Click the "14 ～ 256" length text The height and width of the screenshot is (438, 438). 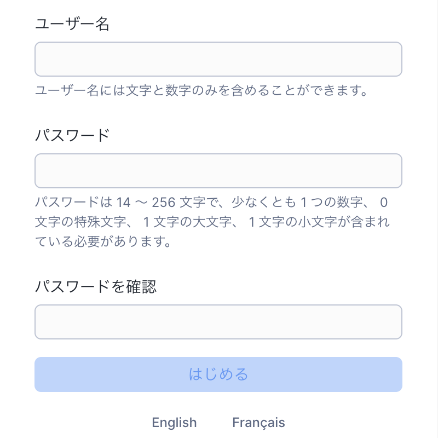pos(146,203)
